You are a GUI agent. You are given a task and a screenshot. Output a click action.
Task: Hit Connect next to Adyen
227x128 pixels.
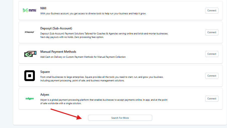[212, 99]
